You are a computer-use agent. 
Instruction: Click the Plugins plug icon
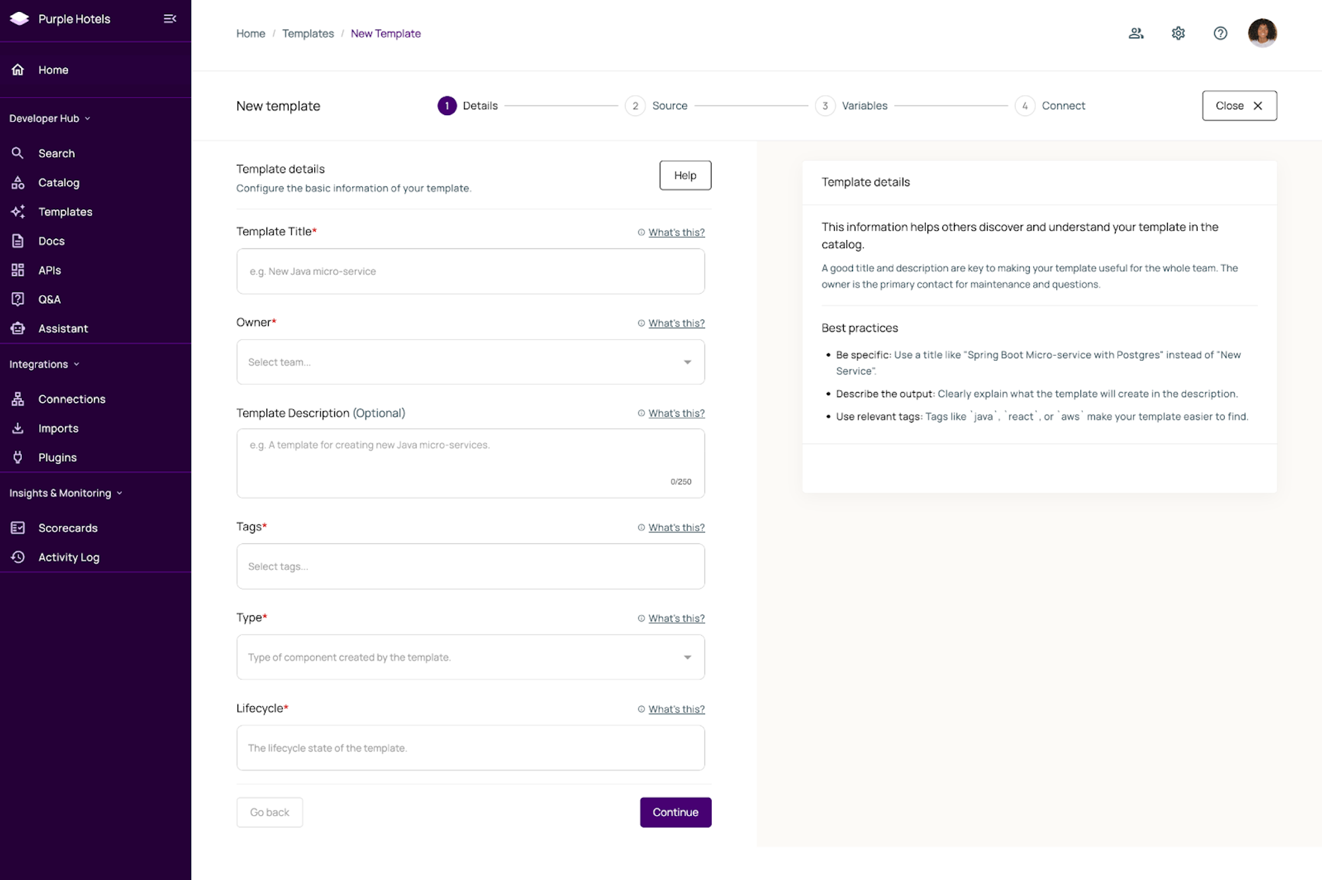tap(18, 457)
